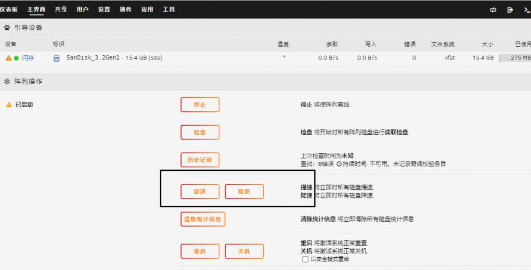The height and width of the screenshot is (270, 531).
Task: Open the terminal icon in top bar
Action: (x=527, y=10)
